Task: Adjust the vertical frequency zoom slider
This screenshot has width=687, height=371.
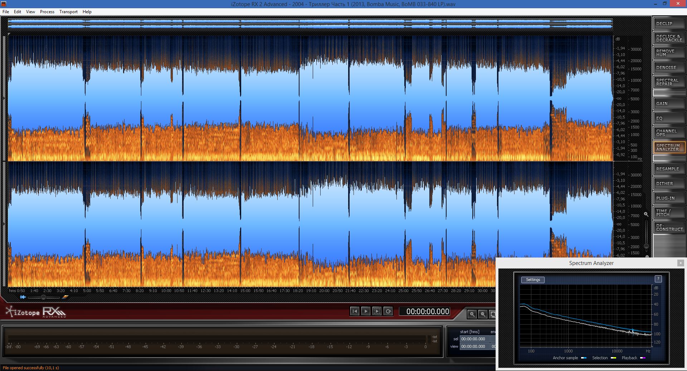Action: point(646,246)
